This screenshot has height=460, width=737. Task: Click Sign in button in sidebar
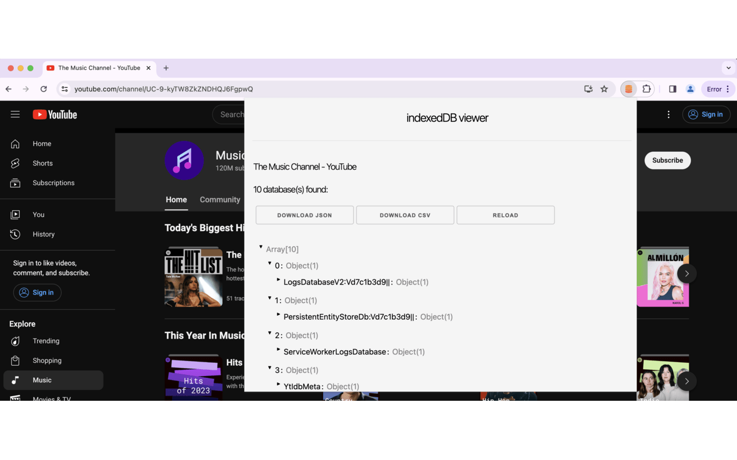pyautogui.click(x=37, y=293)
